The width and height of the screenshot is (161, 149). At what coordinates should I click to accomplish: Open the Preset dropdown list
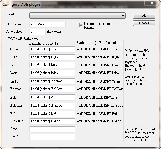pyautogui.click(x=77, y=15)
